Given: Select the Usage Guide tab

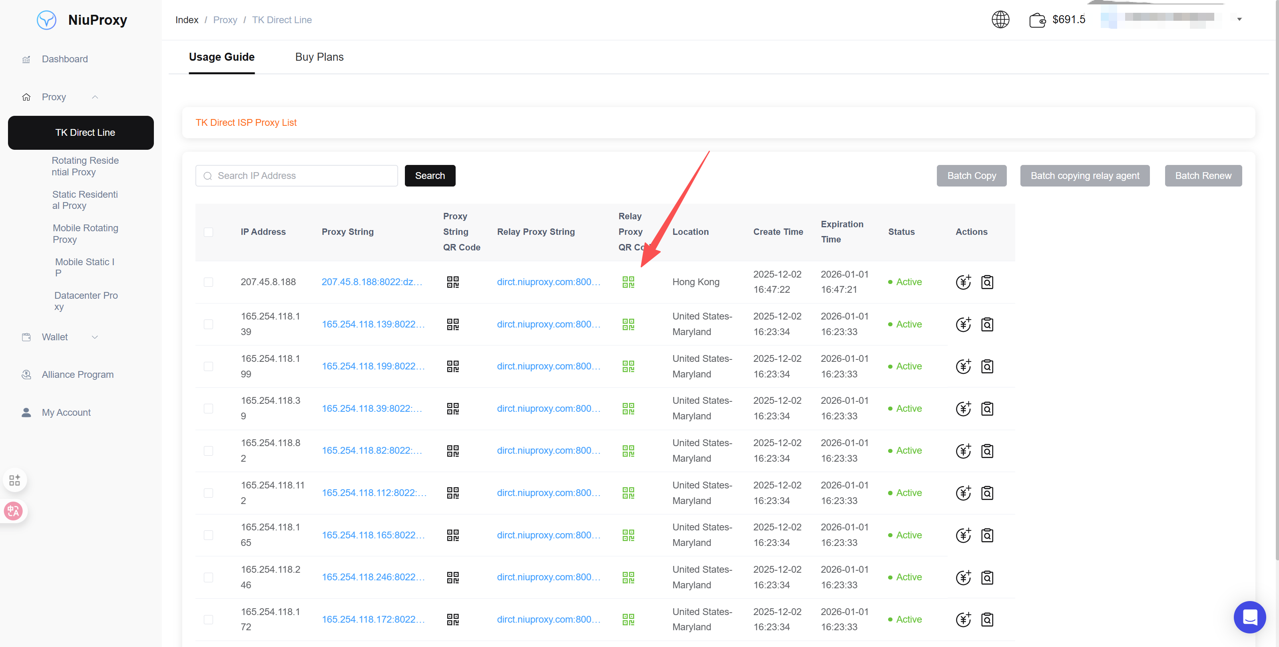Looking at the screenshot, I should (x=221, y=57).
